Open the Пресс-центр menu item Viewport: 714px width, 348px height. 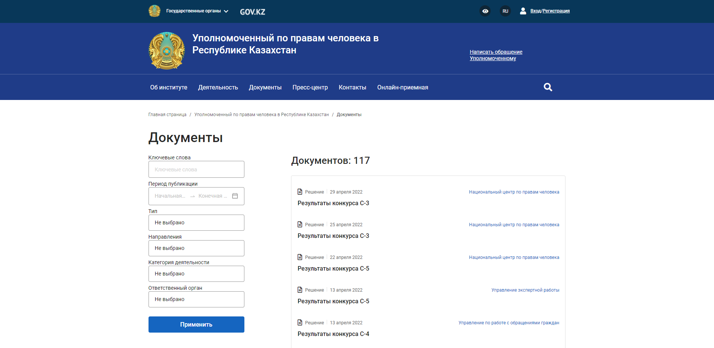[x=310, y=87]
